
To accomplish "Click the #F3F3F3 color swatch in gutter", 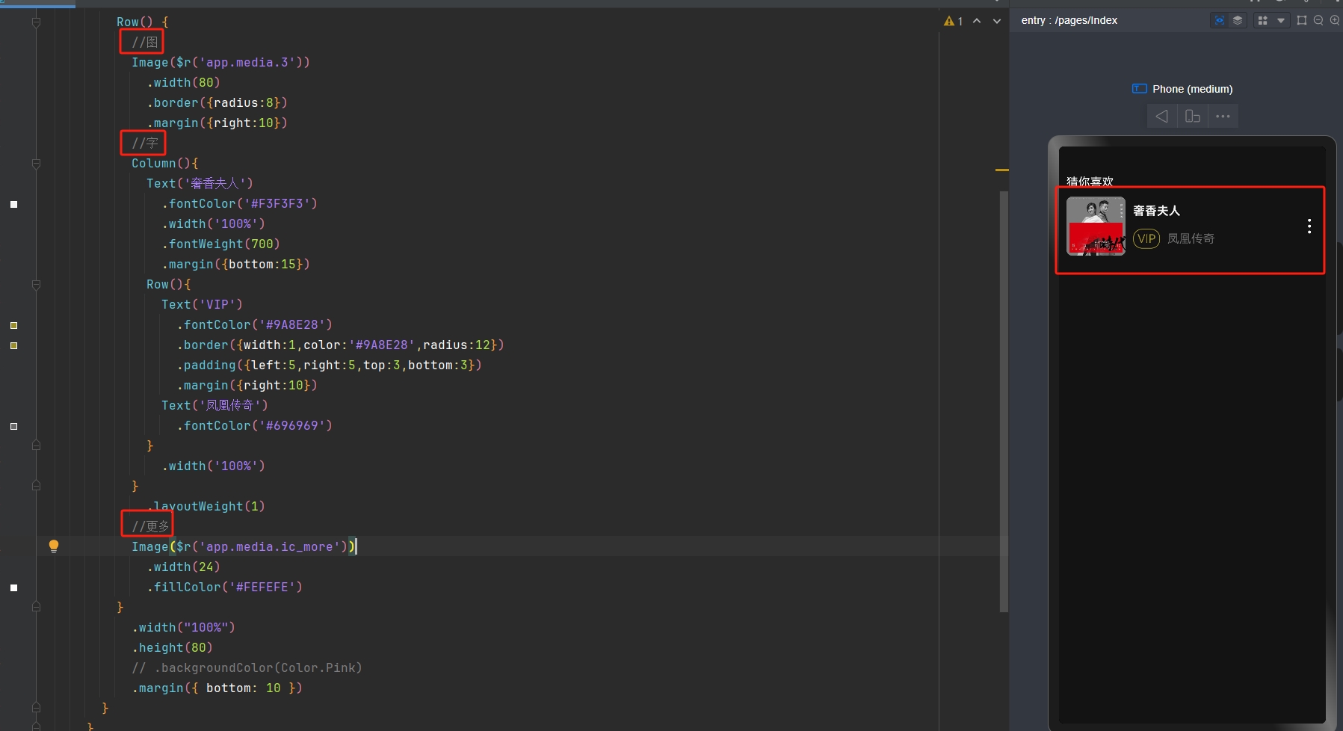I will coord(13,204).
